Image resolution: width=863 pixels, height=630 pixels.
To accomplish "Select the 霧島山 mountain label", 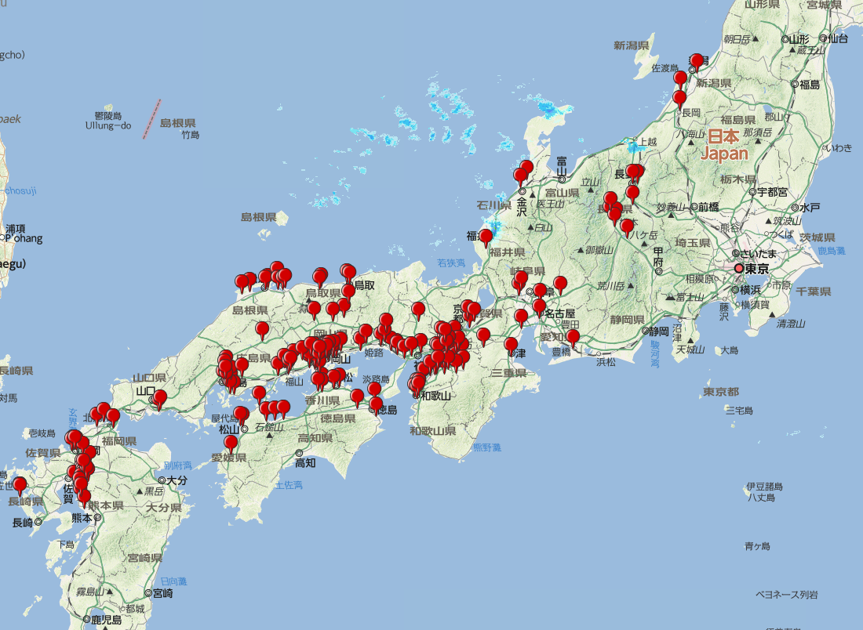I will 90,592.
